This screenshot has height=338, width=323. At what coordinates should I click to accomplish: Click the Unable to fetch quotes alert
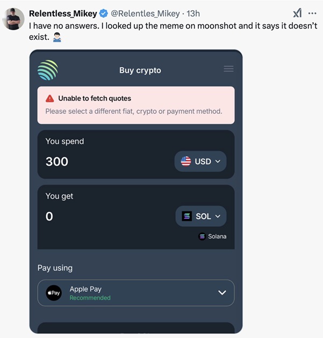pos(135,105)
